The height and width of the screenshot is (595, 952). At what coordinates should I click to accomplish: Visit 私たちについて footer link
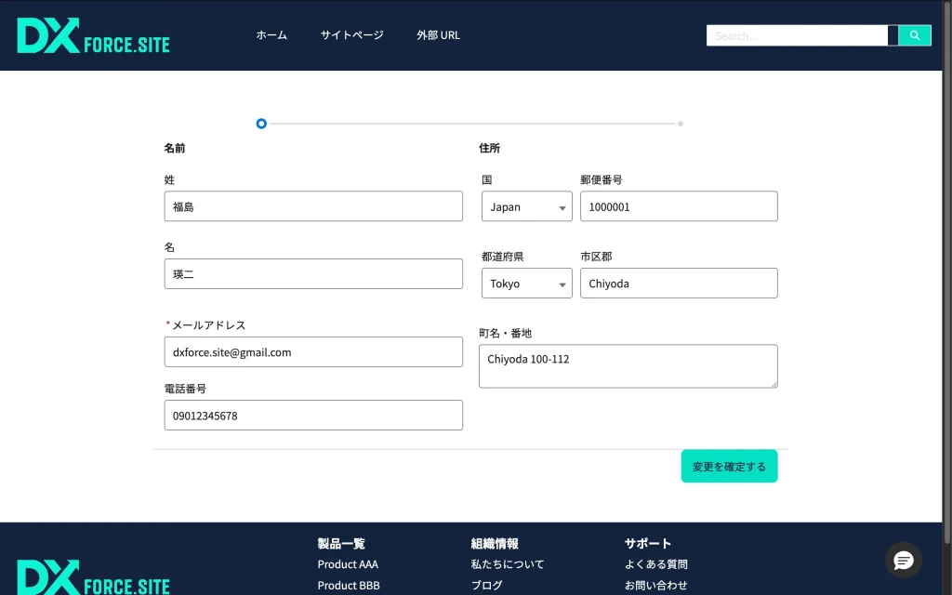click(x=508, y=564)
